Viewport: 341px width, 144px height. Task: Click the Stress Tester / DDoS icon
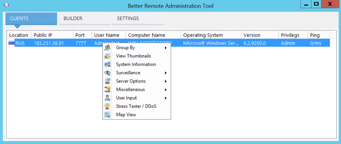[107, 106]
